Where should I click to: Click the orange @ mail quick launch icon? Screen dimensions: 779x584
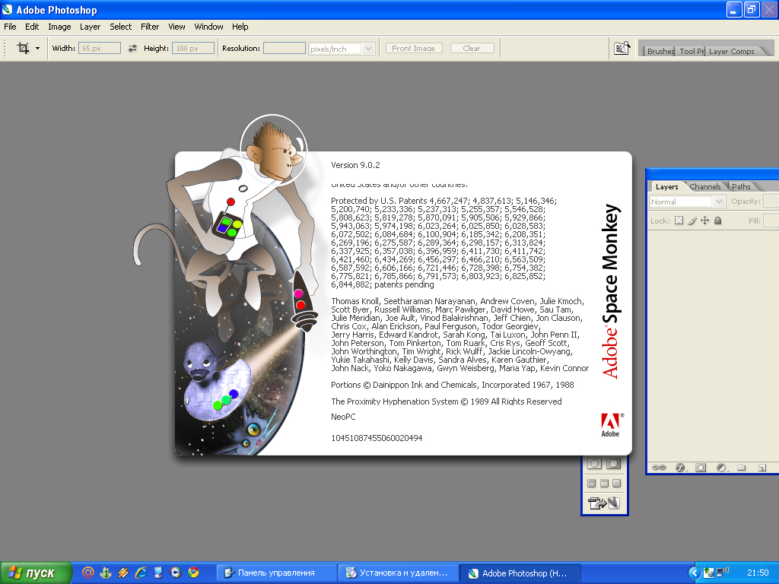coord(88,573)
